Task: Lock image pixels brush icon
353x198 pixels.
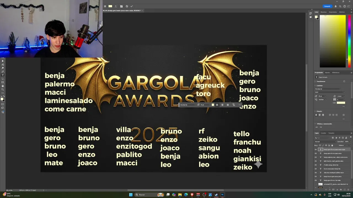Action: tap(323, 145)
